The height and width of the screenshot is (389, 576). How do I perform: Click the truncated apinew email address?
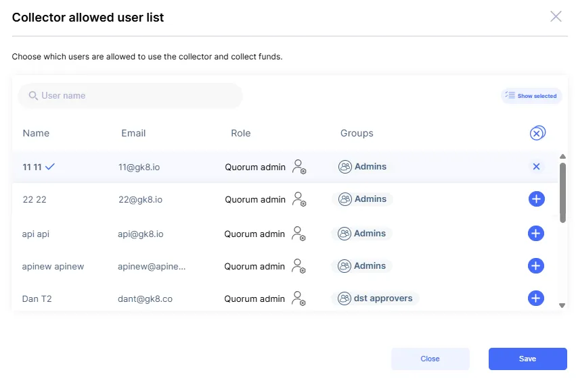pos(152,267)
